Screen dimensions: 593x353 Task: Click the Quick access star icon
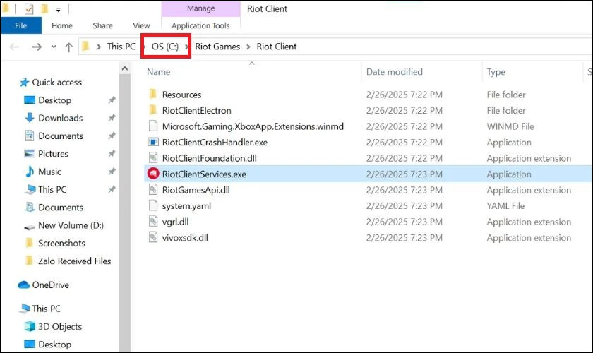click(x=24, y=82)
